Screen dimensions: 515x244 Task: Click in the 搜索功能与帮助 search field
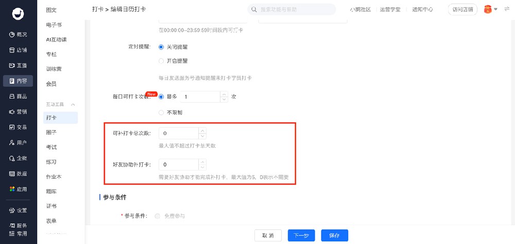click(x=291, y=9)
